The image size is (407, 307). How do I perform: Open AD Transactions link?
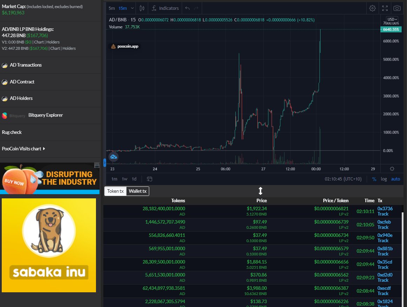[x=26, y=65]
